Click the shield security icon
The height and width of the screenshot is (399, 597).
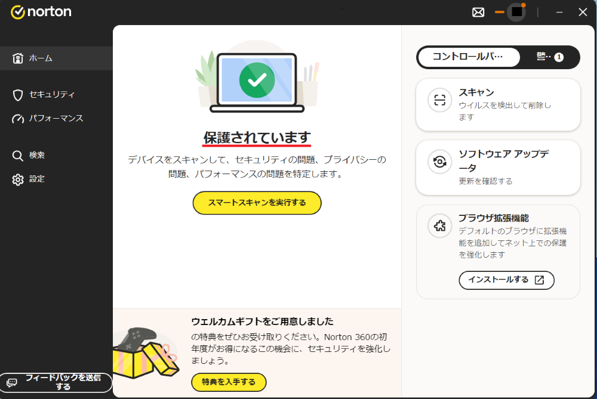click(x=17, y=95)
